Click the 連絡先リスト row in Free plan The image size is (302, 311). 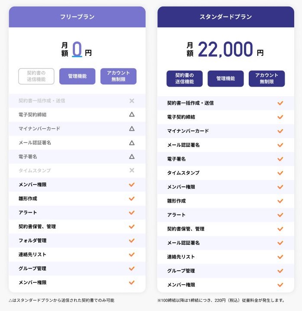tap(77, 254)
